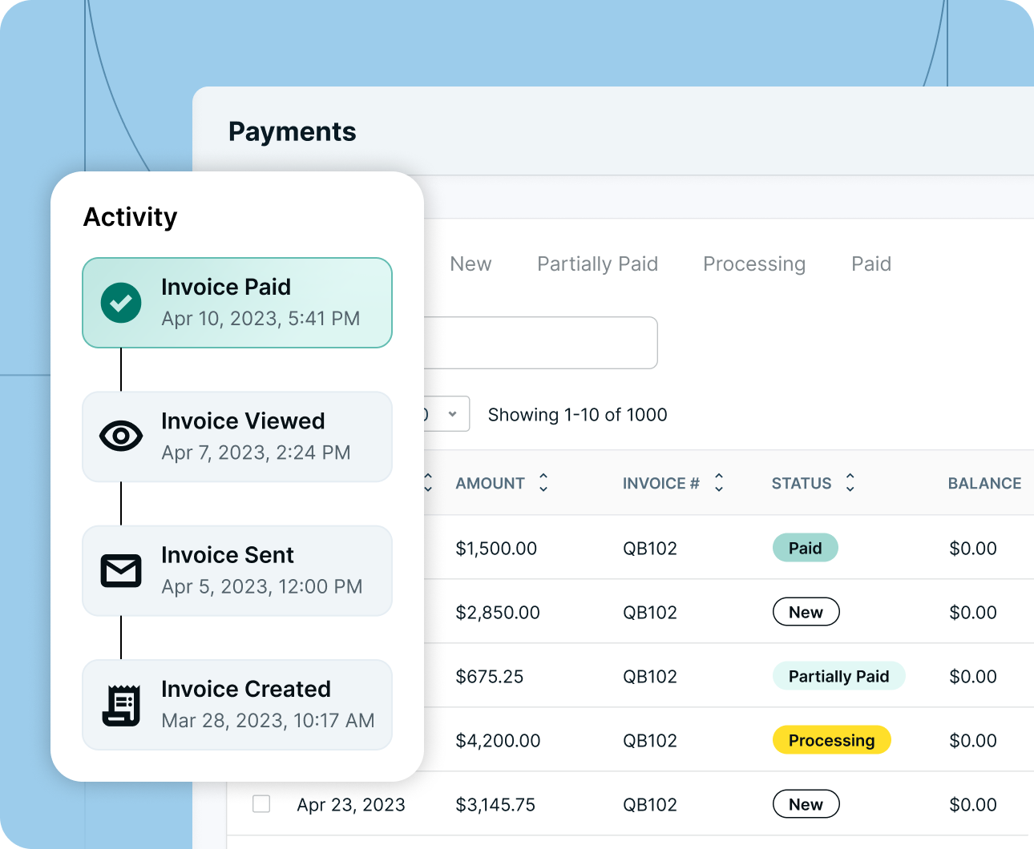
Task: Select the Apr 23, 2023 row checkbox
Action: tap(261, 803)
